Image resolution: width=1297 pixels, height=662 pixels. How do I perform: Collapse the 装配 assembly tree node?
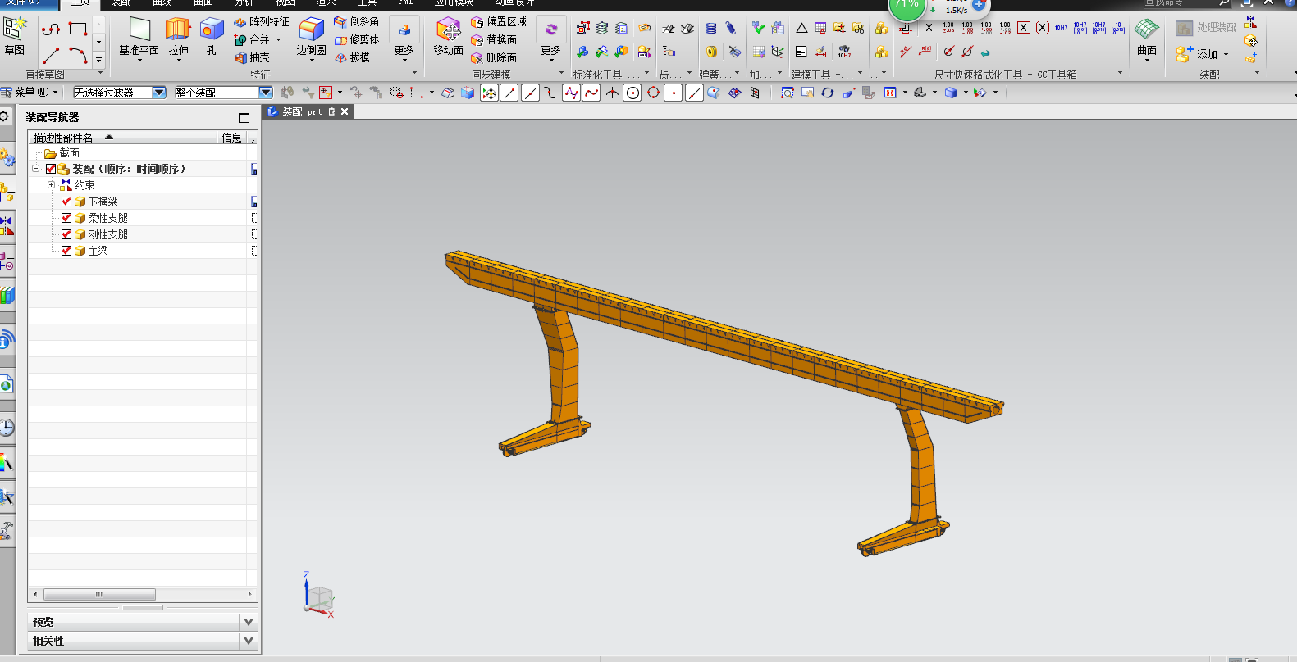[x=35, y=169]
